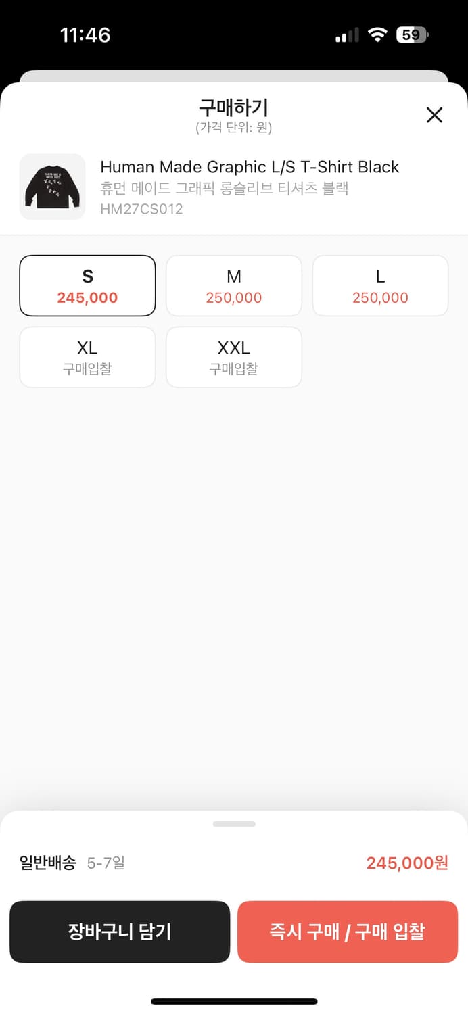
Task: Tap 즉시 구매 / 구매 입찰 button
Action: (x=348, y=932)
